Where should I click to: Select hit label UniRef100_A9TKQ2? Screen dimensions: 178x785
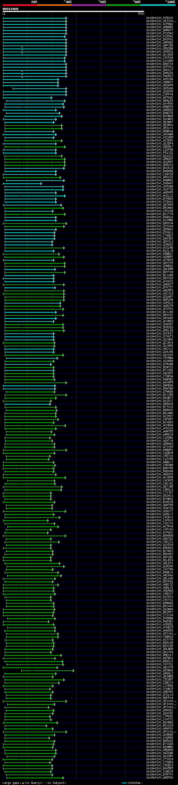[160, 98]
